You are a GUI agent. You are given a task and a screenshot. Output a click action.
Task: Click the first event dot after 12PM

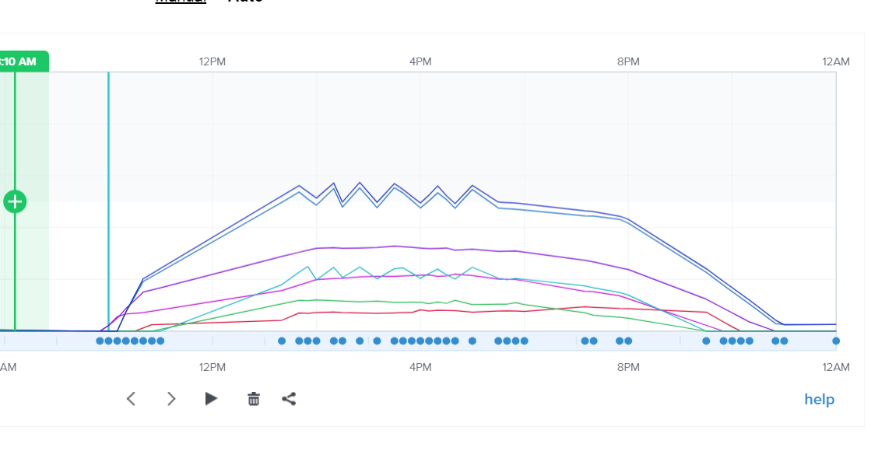click(x=282, y=341)
